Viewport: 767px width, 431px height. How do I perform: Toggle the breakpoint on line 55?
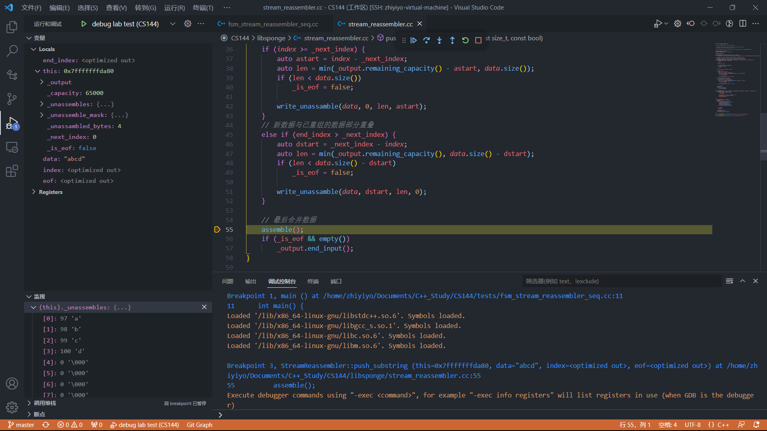pyautogui.click(x=217, y=229)
